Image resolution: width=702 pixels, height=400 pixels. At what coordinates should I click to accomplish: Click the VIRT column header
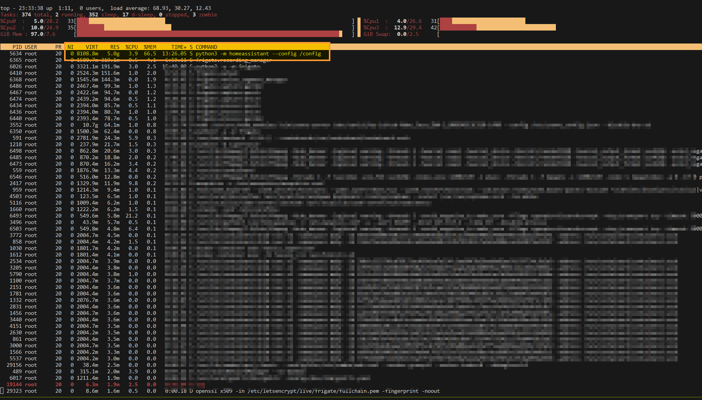pyautogui.click(x=92, y=47)
